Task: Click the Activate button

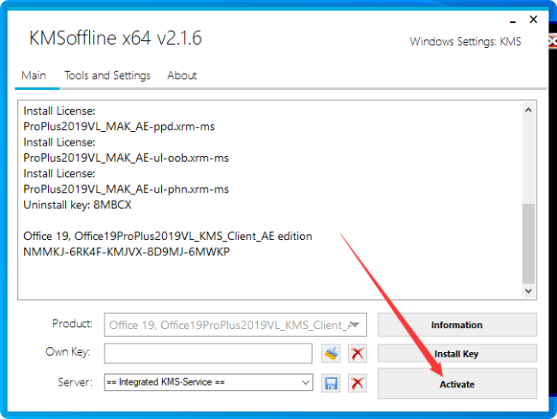Action: tap(458, 384)
